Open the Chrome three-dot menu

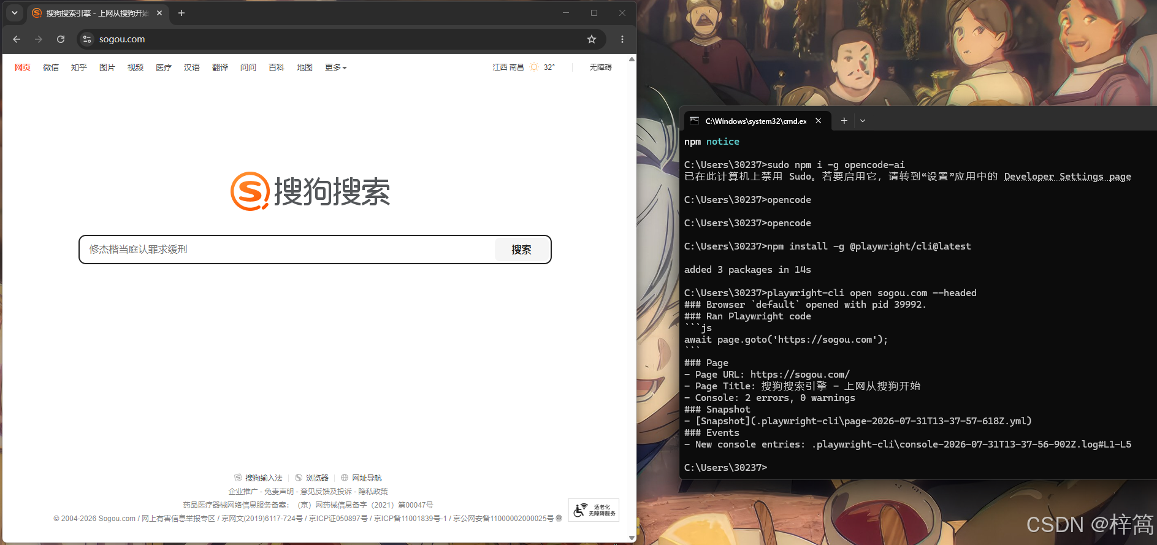[x=622, y=39]
